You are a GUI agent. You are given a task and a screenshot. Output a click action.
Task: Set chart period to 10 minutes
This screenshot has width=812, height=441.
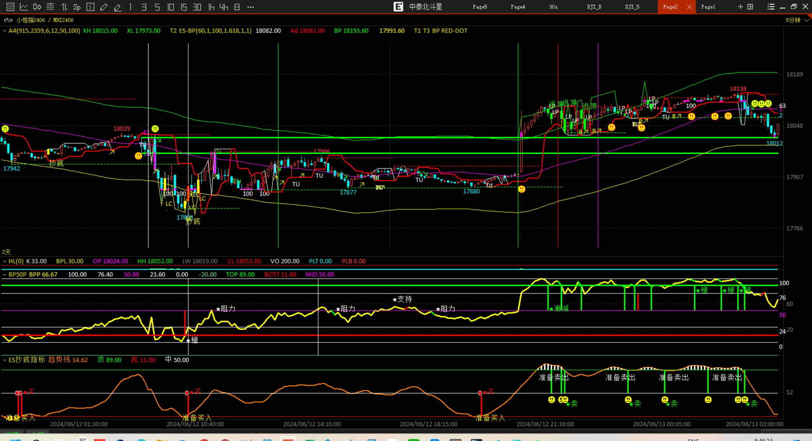click(x=170, y=7)
